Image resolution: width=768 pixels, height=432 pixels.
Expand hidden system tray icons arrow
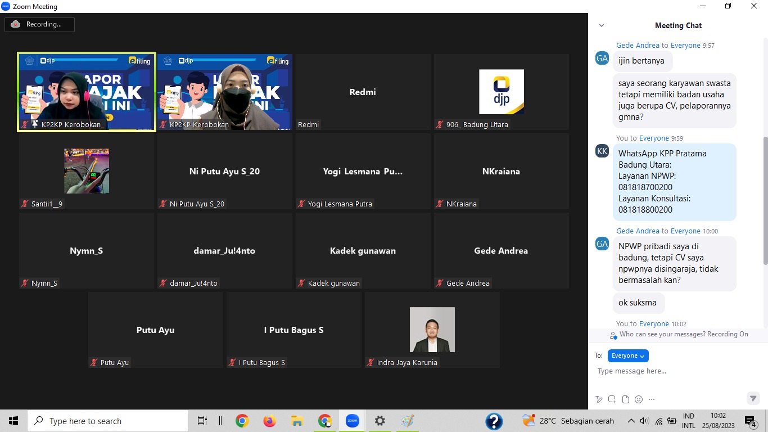point(631,421)
